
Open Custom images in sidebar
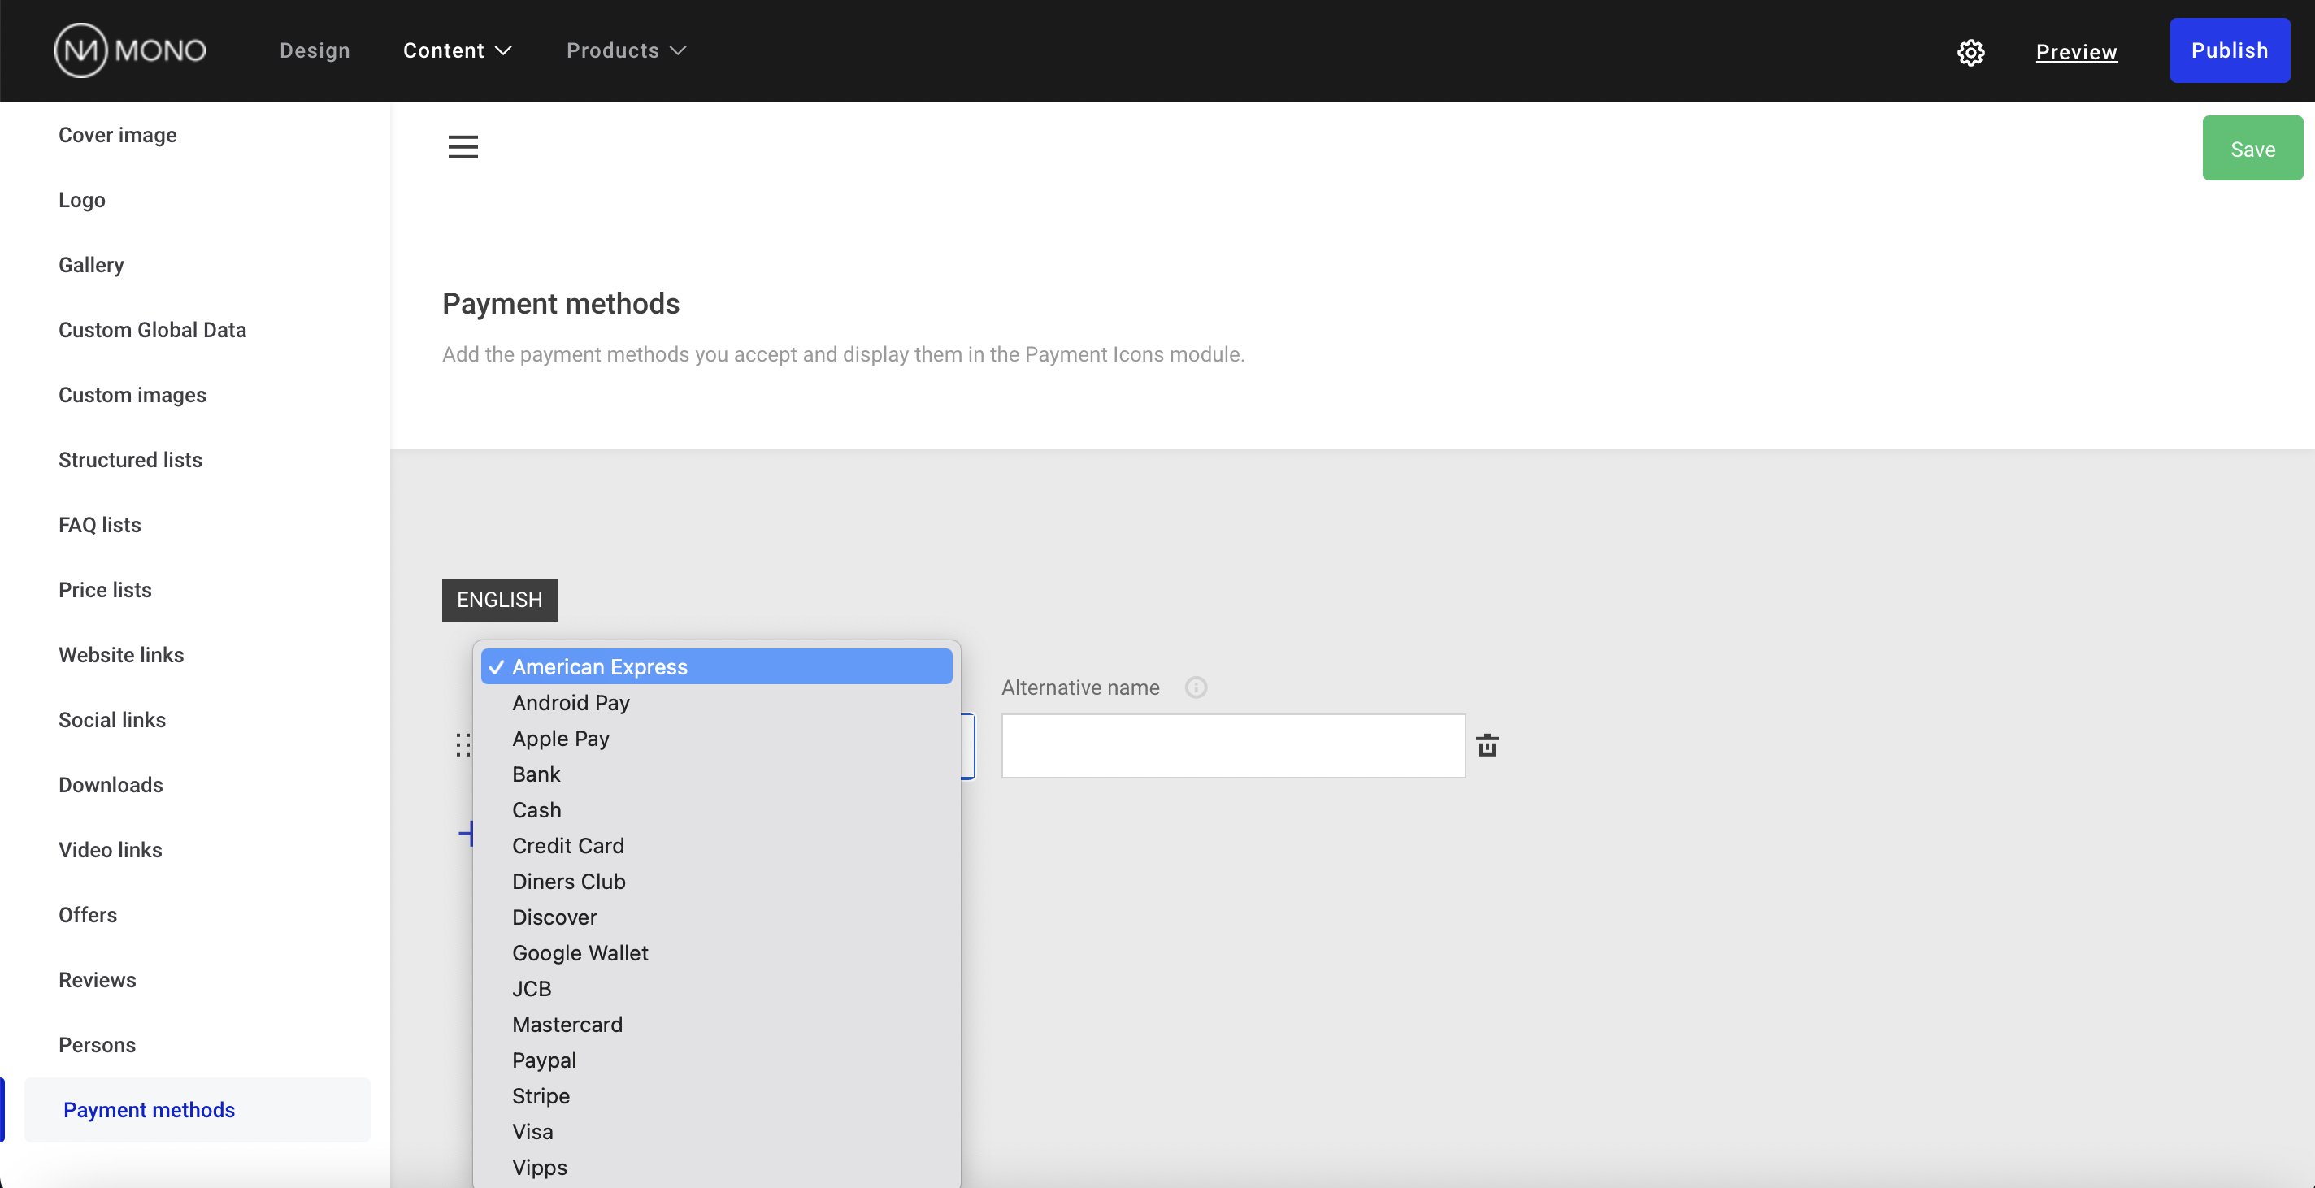132,394
